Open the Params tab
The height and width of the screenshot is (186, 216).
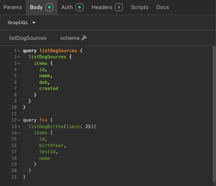point(13,7)
